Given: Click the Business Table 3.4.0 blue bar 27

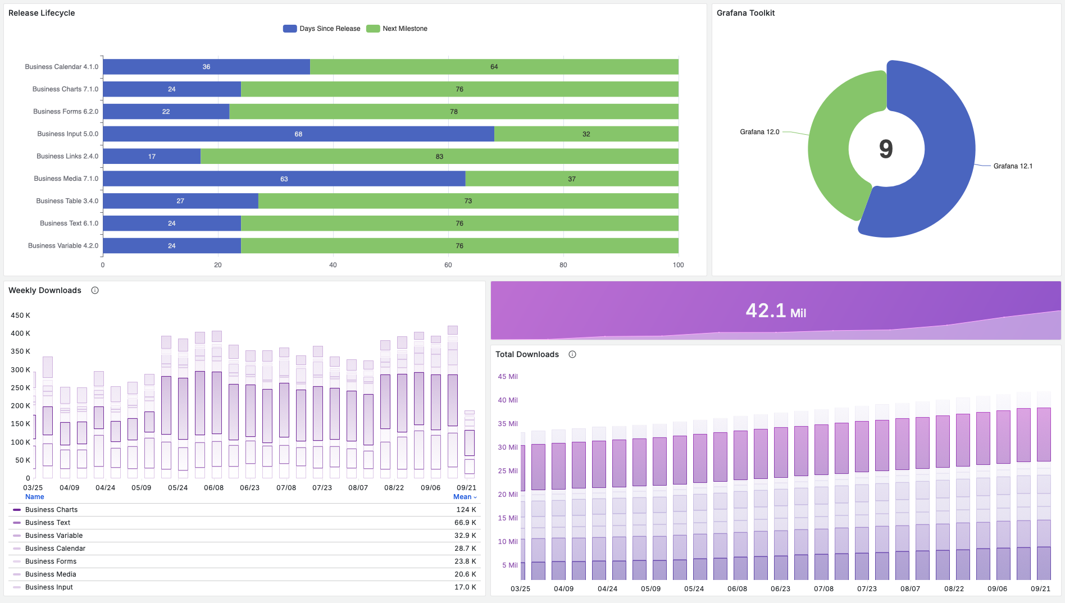Looking at the screenshot, I should pyautogui.click(x=180, y=201).
